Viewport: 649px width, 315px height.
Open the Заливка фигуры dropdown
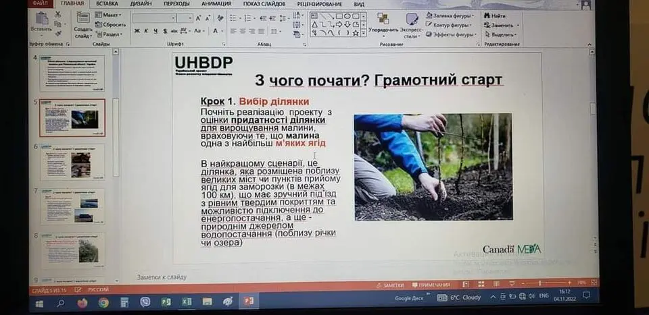tap(452, 15)
